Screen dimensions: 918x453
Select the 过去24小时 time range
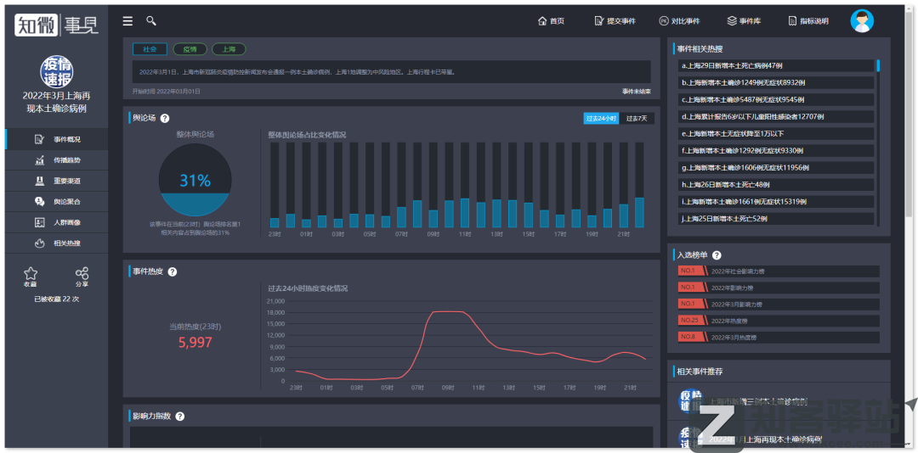point(601,119)
